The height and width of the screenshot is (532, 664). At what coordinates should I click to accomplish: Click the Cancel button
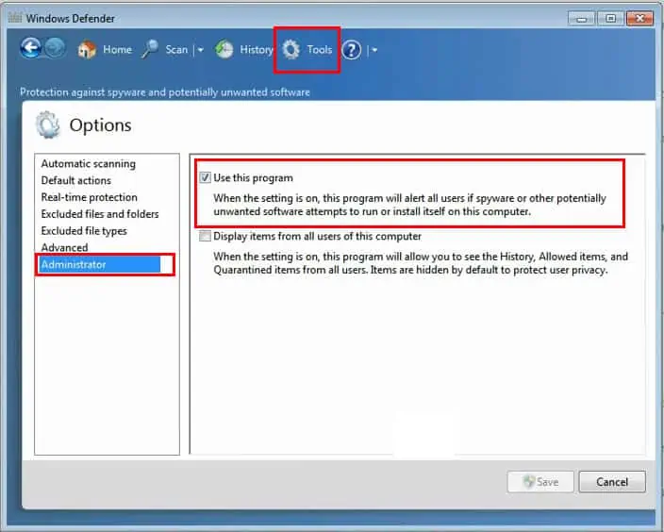612,482
